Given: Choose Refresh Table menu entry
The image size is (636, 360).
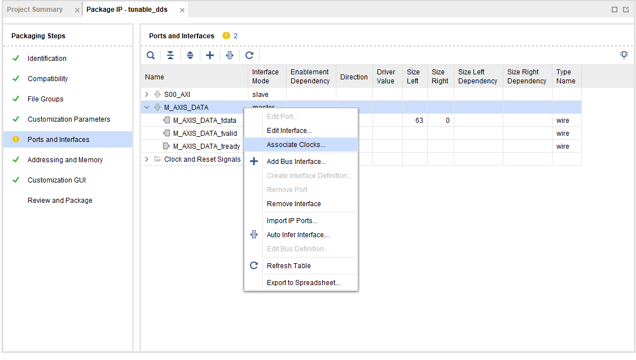Looking at the screenshot, I should coord(301,266).
